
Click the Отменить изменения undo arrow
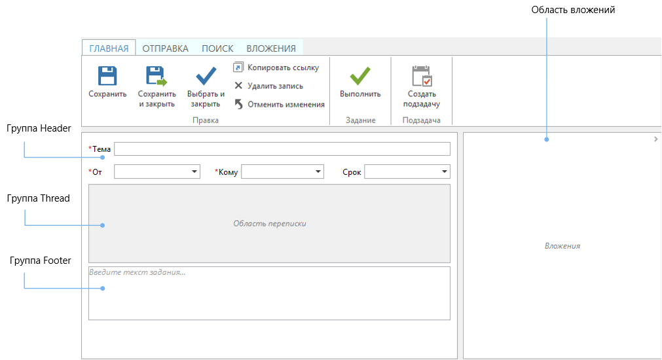pyautogui.click(x=238, y=104)
